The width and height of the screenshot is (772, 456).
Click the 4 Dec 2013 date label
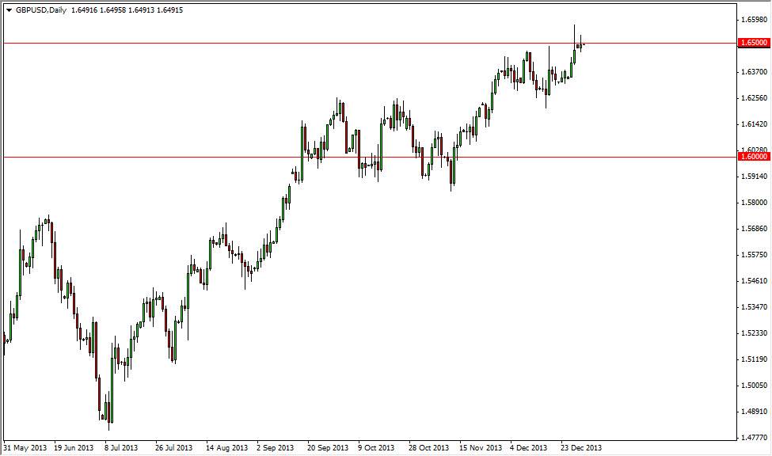[x=529, y=447]
